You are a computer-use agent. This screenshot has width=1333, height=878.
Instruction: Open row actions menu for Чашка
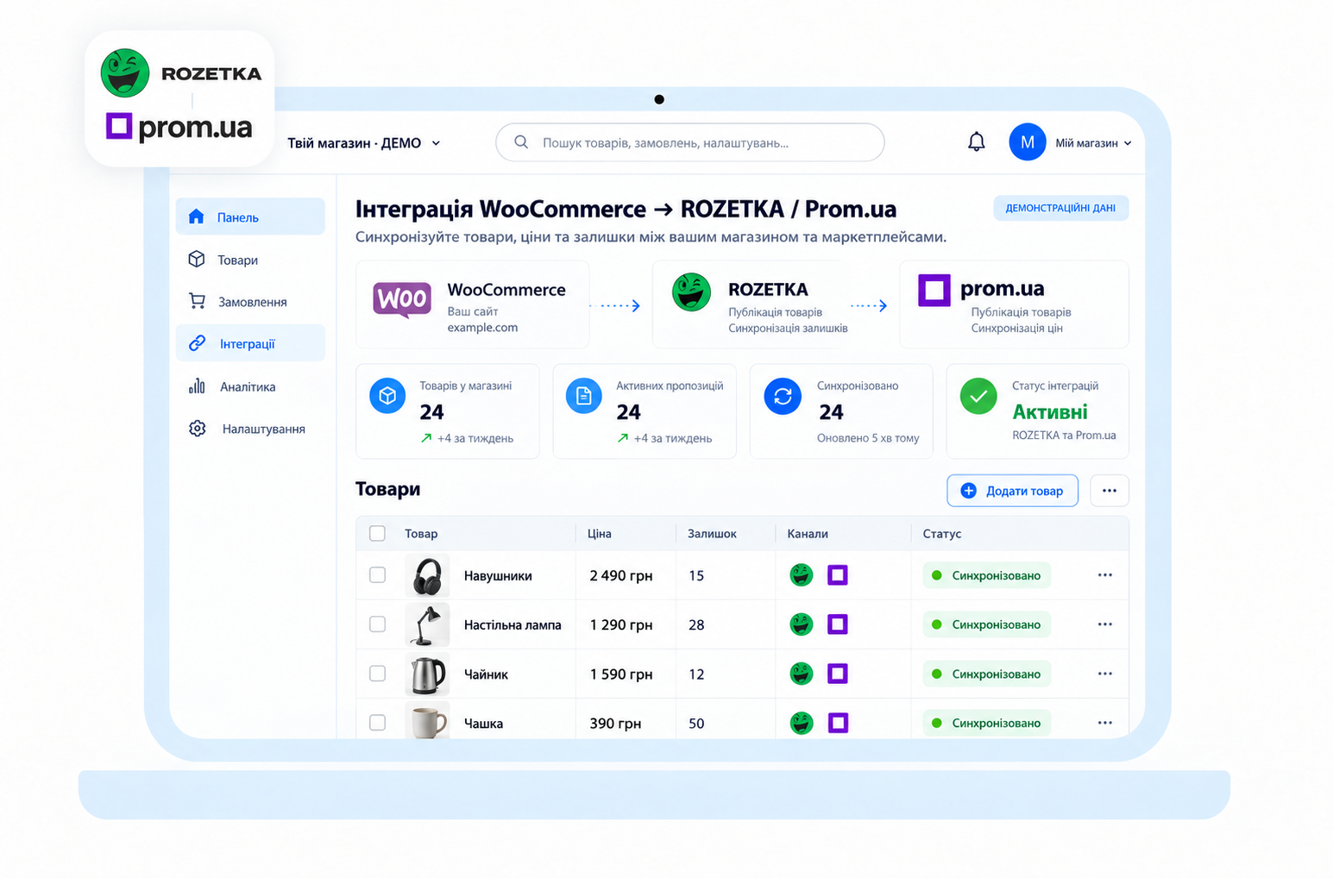tap(1105, 723)
